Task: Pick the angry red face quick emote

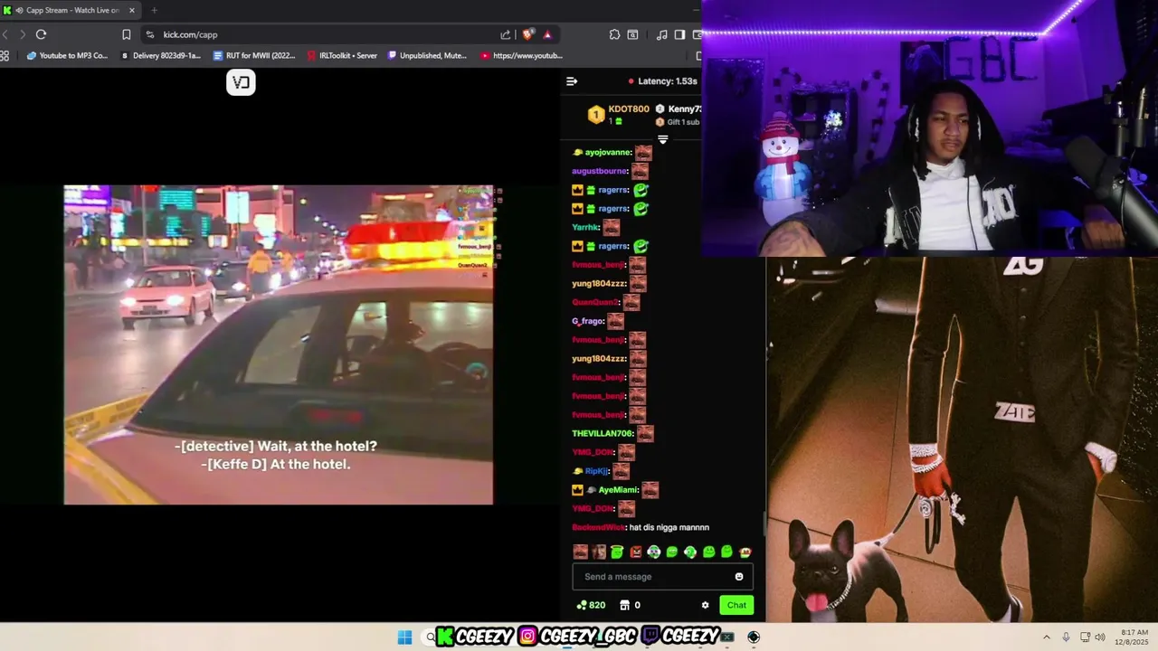Action: [635, 552]
